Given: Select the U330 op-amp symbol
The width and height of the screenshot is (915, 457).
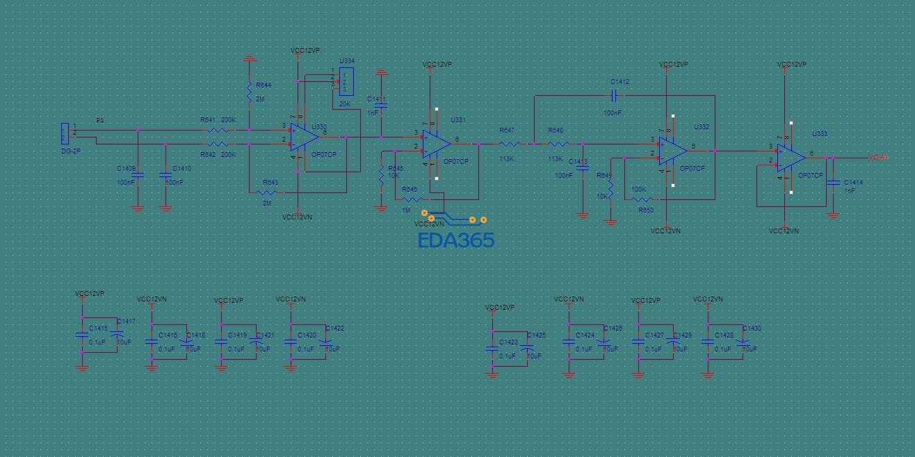Looking at the screenshot, I should pyautogui.click(x=304, y=137).
